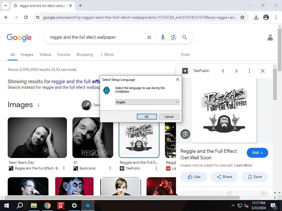The width and height of the screenshot is (282, 211).
Task: Close the Select Setup Language dialog
Action: [178, 79]
